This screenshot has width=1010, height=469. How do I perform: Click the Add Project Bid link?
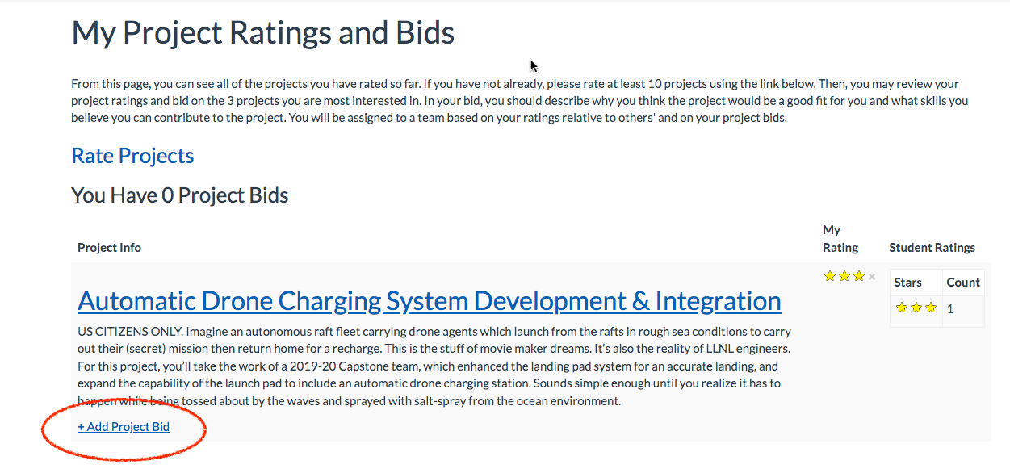click(124, 427)
